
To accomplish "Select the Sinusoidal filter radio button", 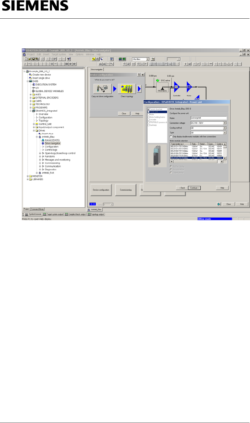I will 171,169.
